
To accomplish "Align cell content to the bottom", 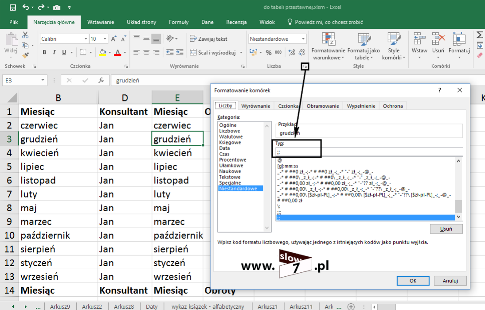I will (x=156, y=39).
